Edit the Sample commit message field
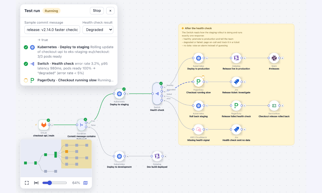This screenshot has height=193, width=322. click(x=52, y=30)
